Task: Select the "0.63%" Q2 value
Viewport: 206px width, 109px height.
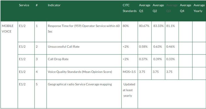Action: (158, 47)
